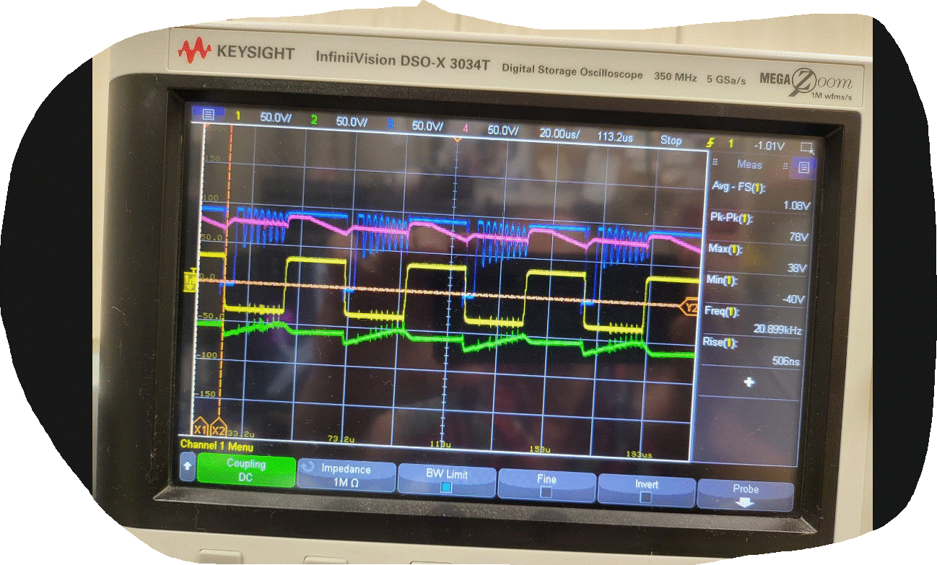
Task: Tap the Stop run status
Action: point(671,140)
